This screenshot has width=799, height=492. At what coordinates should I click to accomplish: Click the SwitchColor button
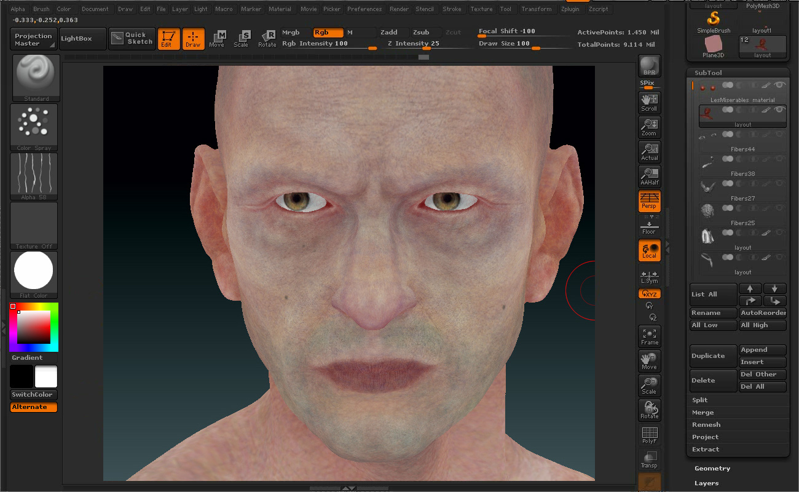pos(34,395)
